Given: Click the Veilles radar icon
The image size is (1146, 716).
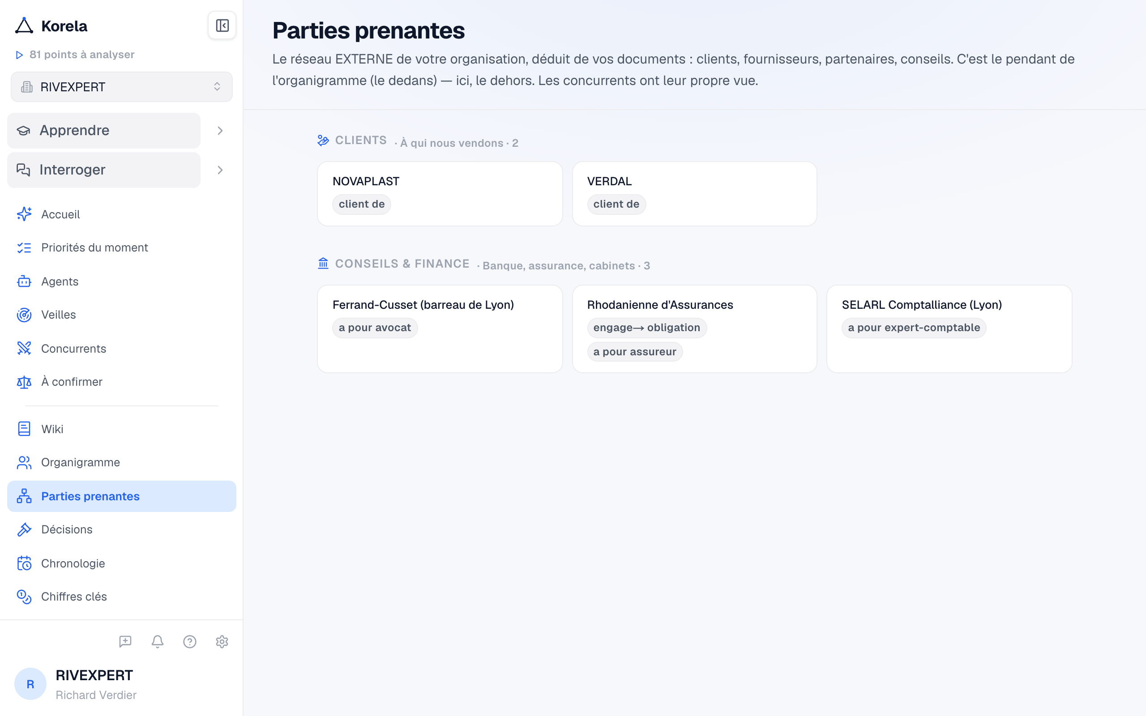Looking at the screenshot, I should [x=24, y=315].
